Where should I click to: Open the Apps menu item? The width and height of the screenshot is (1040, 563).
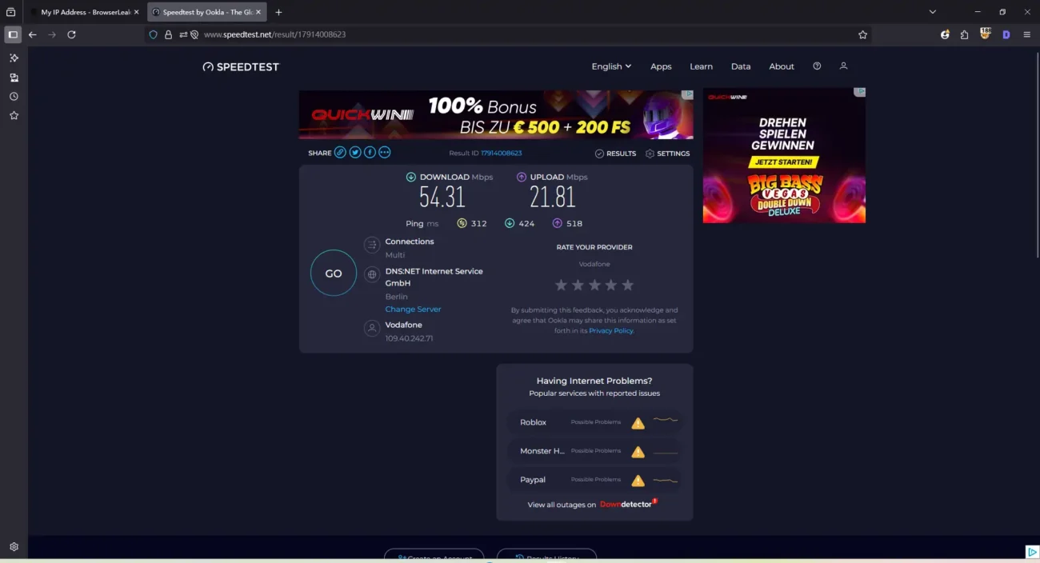click(x=661, y=66)
